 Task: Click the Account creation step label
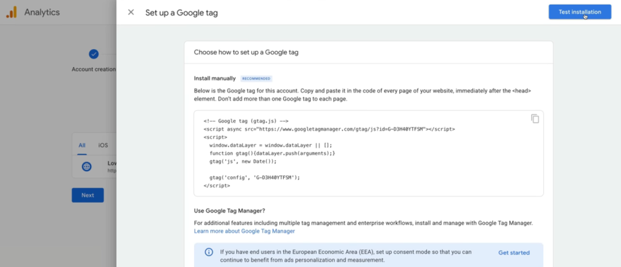94,69
